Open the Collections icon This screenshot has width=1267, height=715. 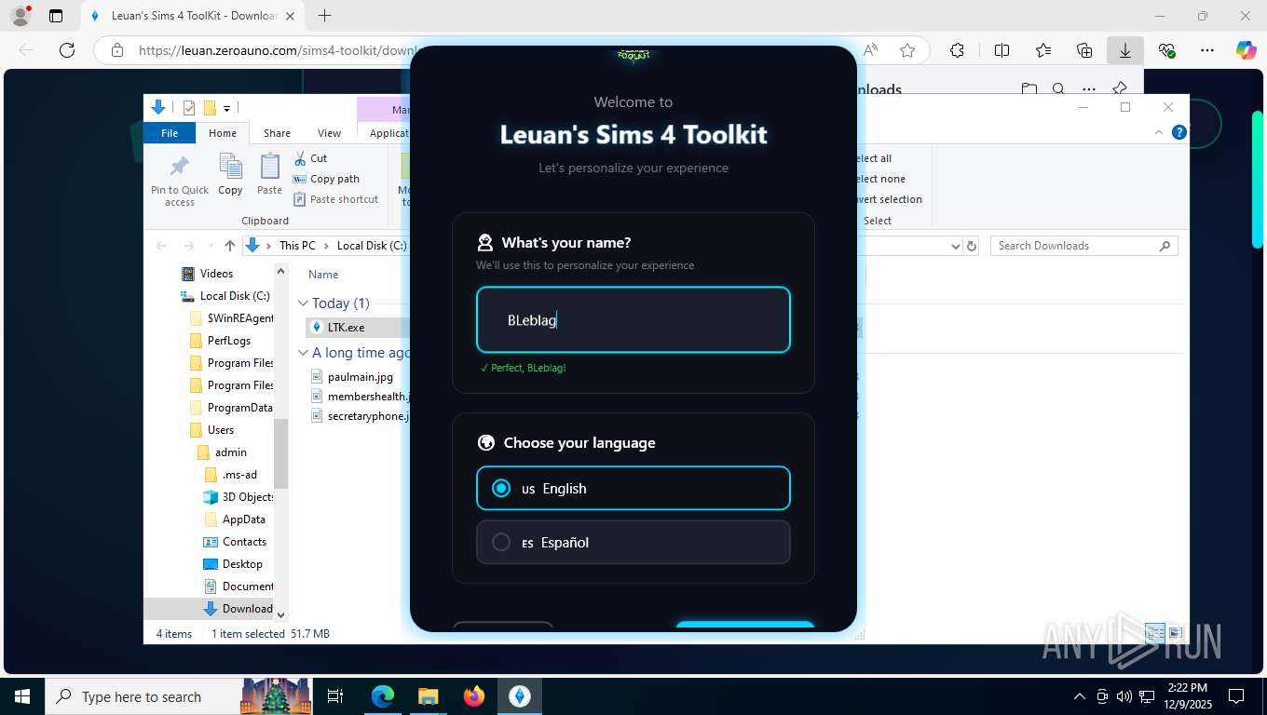1083,50
